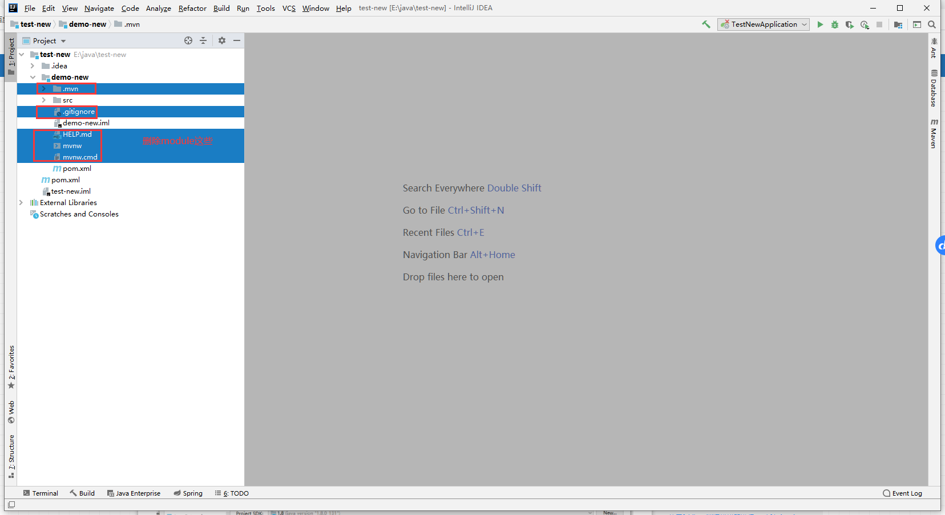Open the 7: Structure side tab
Viewport: 945px width, 515px height.
(x=11, y=456)
